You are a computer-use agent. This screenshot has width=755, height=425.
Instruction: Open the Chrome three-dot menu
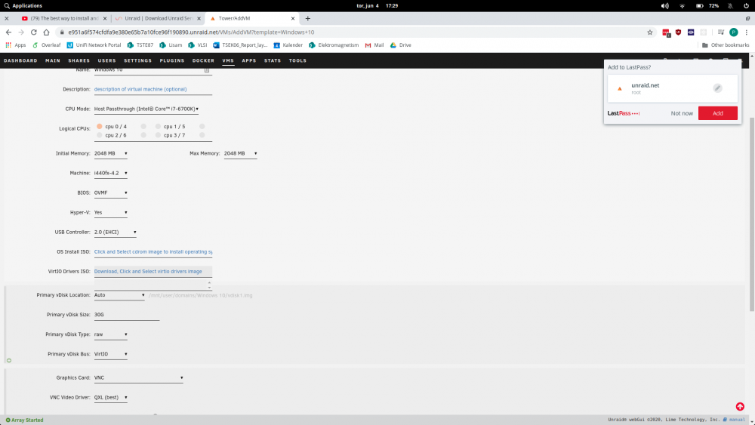[747, 32]
